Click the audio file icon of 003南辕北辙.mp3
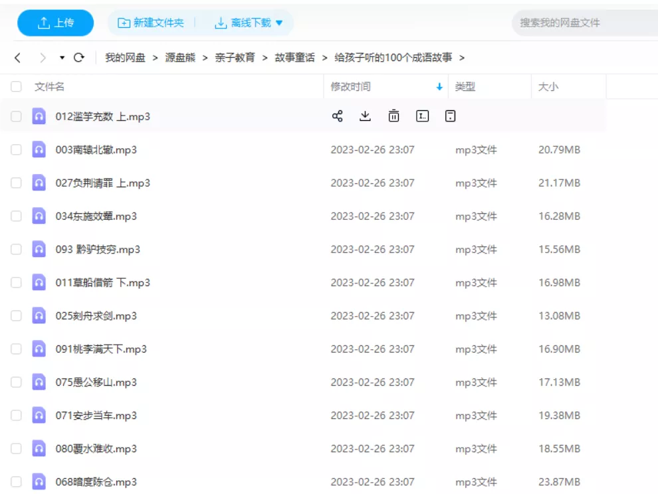This screenshot has height=494, width=658. (x=39, y=149)
